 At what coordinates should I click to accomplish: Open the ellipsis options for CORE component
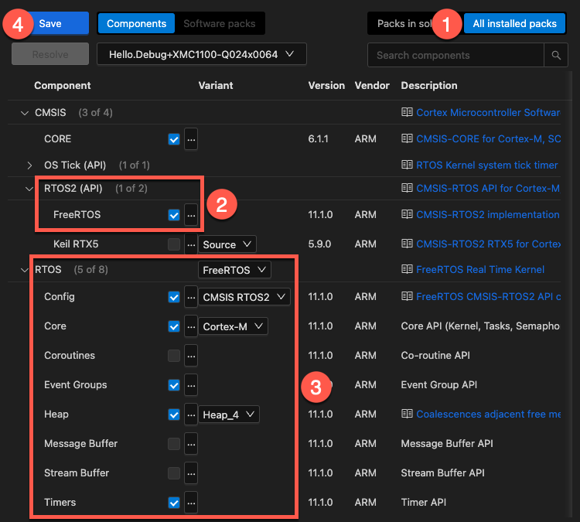(x=191, y=139)
